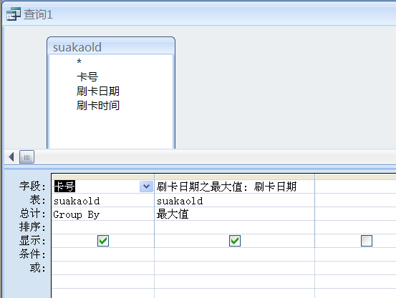Open the 卡号 field dropdown arrow
This screenshot has height=298, width=396.
coord(146,187)
